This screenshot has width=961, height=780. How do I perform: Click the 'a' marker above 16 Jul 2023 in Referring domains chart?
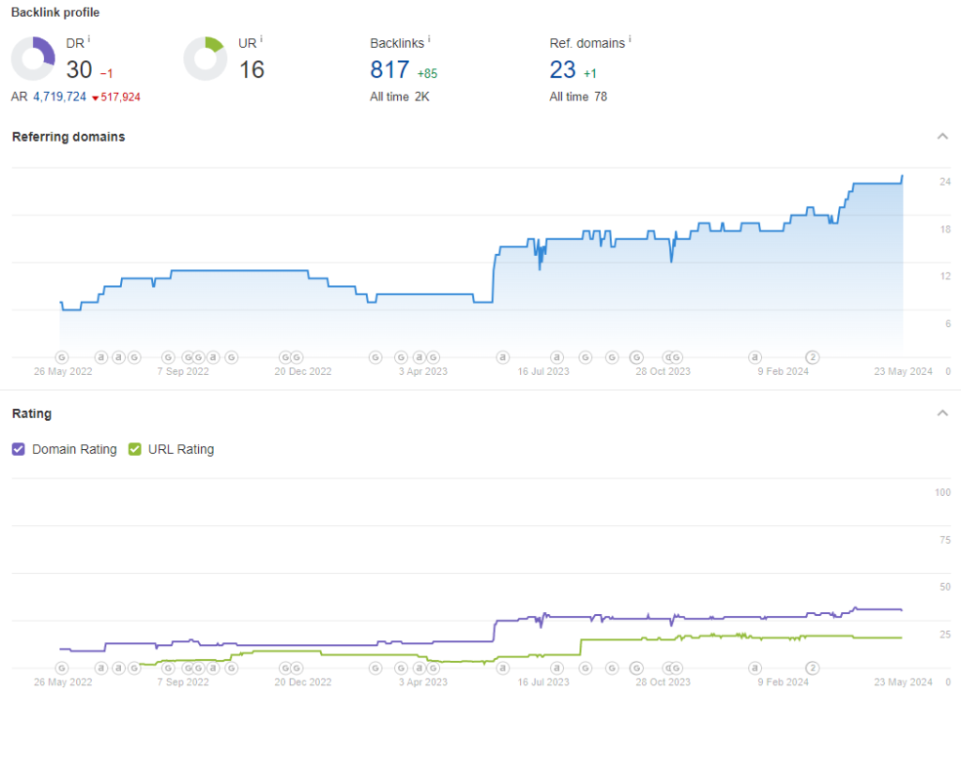pyautogui.click(x=557, y=357)
